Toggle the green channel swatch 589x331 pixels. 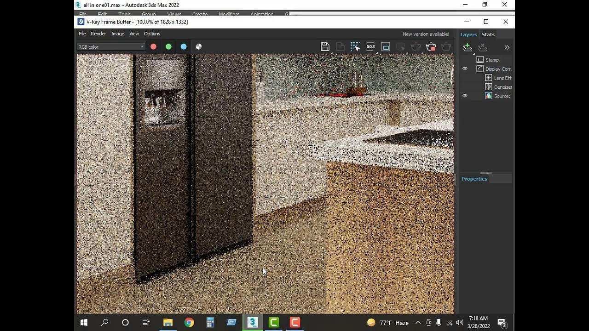point(168,46)
